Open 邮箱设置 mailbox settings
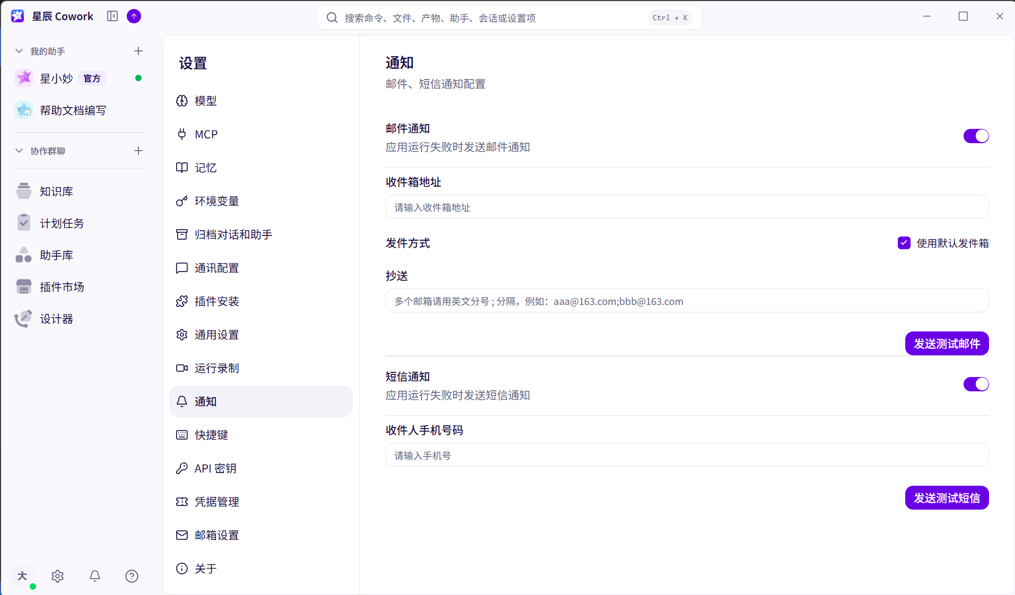 click(261, 535)
